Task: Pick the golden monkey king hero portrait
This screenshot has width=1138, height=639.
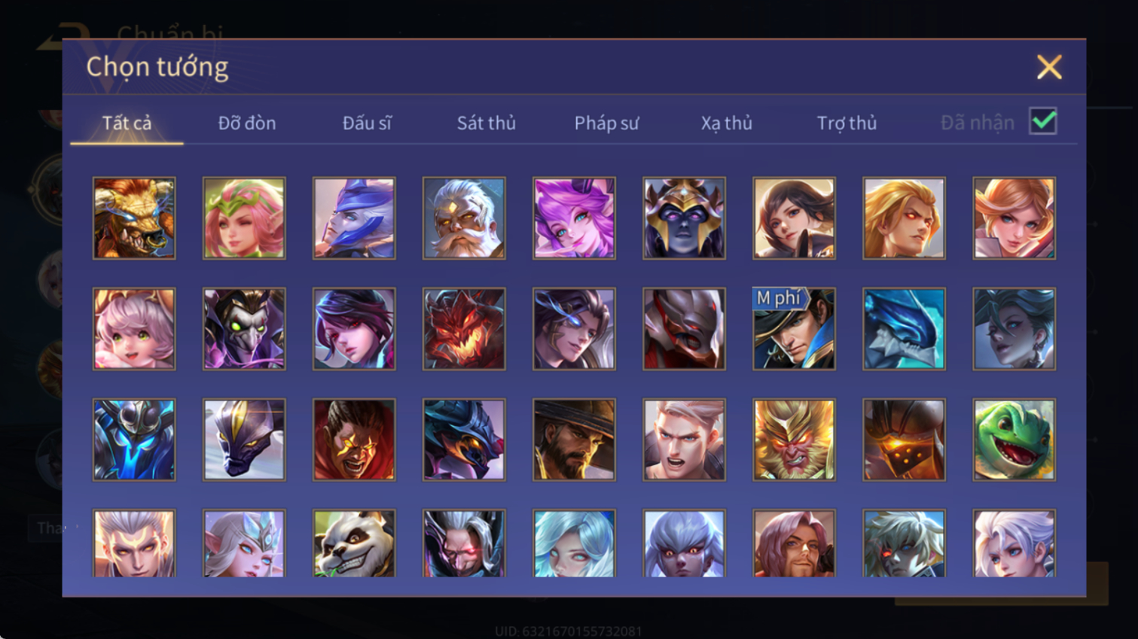Action: 794,440
